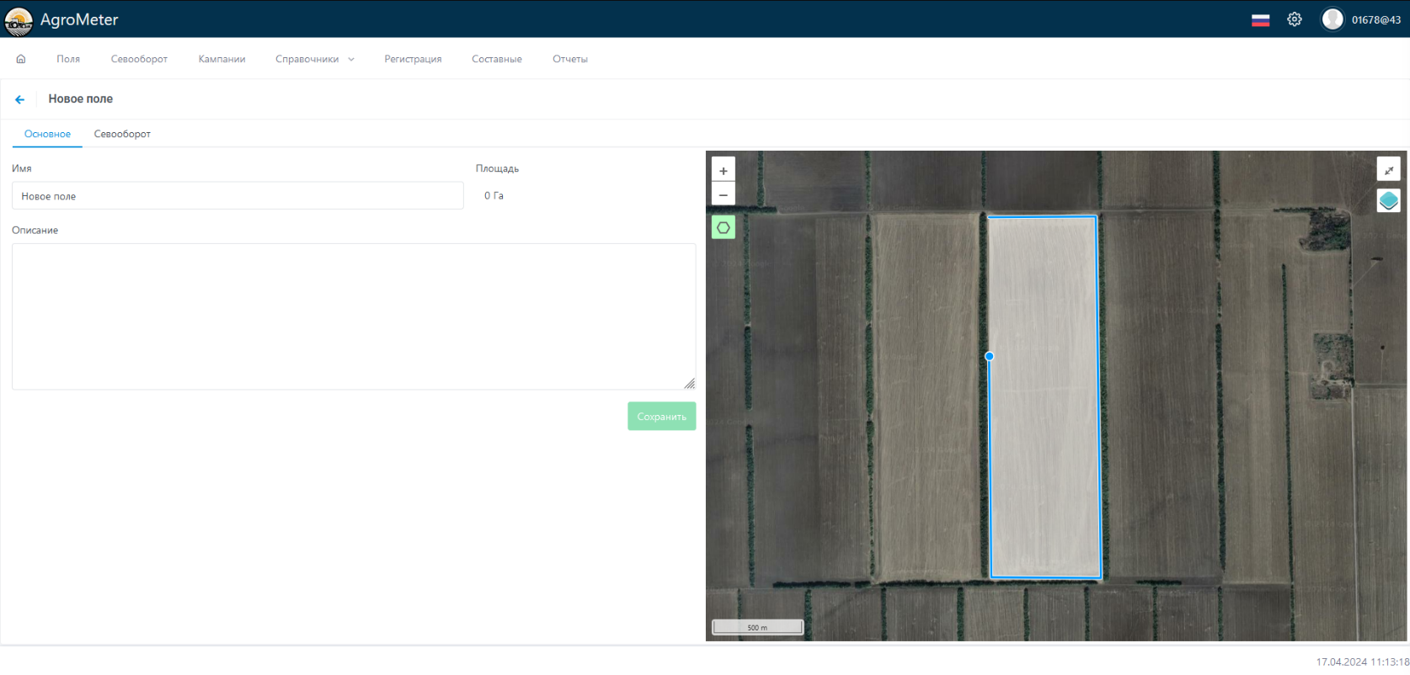Click the back arrow next to Новое поле

20,99
